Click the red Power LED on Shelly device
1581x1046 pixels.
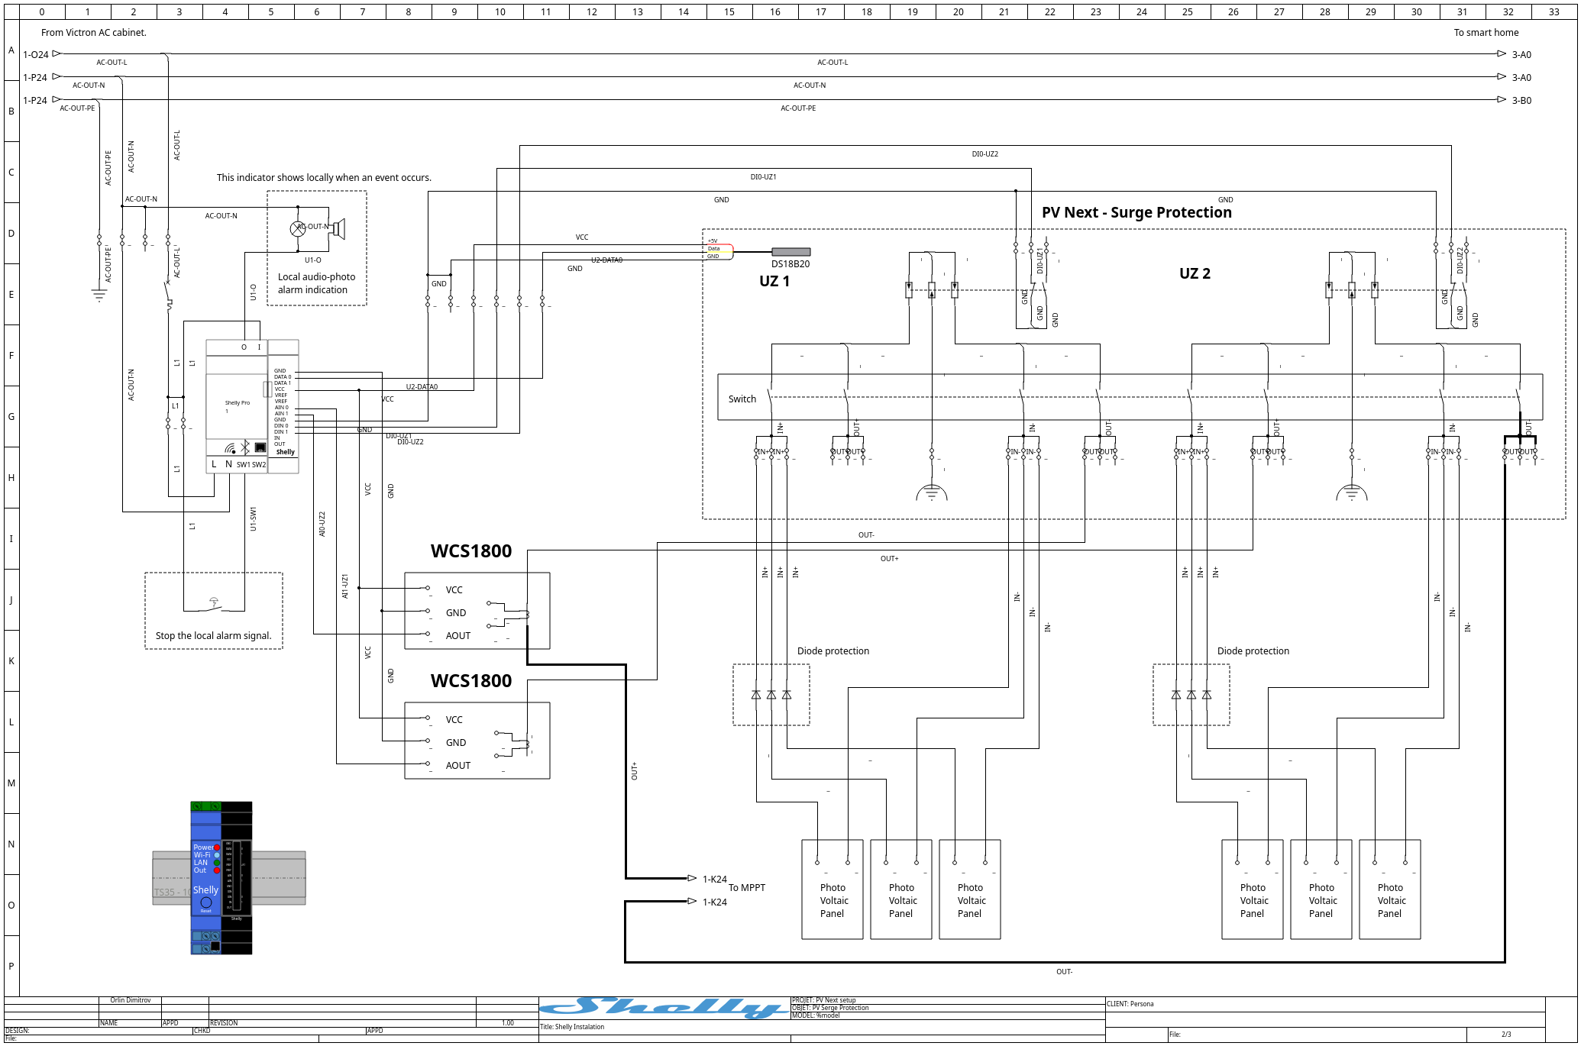point(217,847)
